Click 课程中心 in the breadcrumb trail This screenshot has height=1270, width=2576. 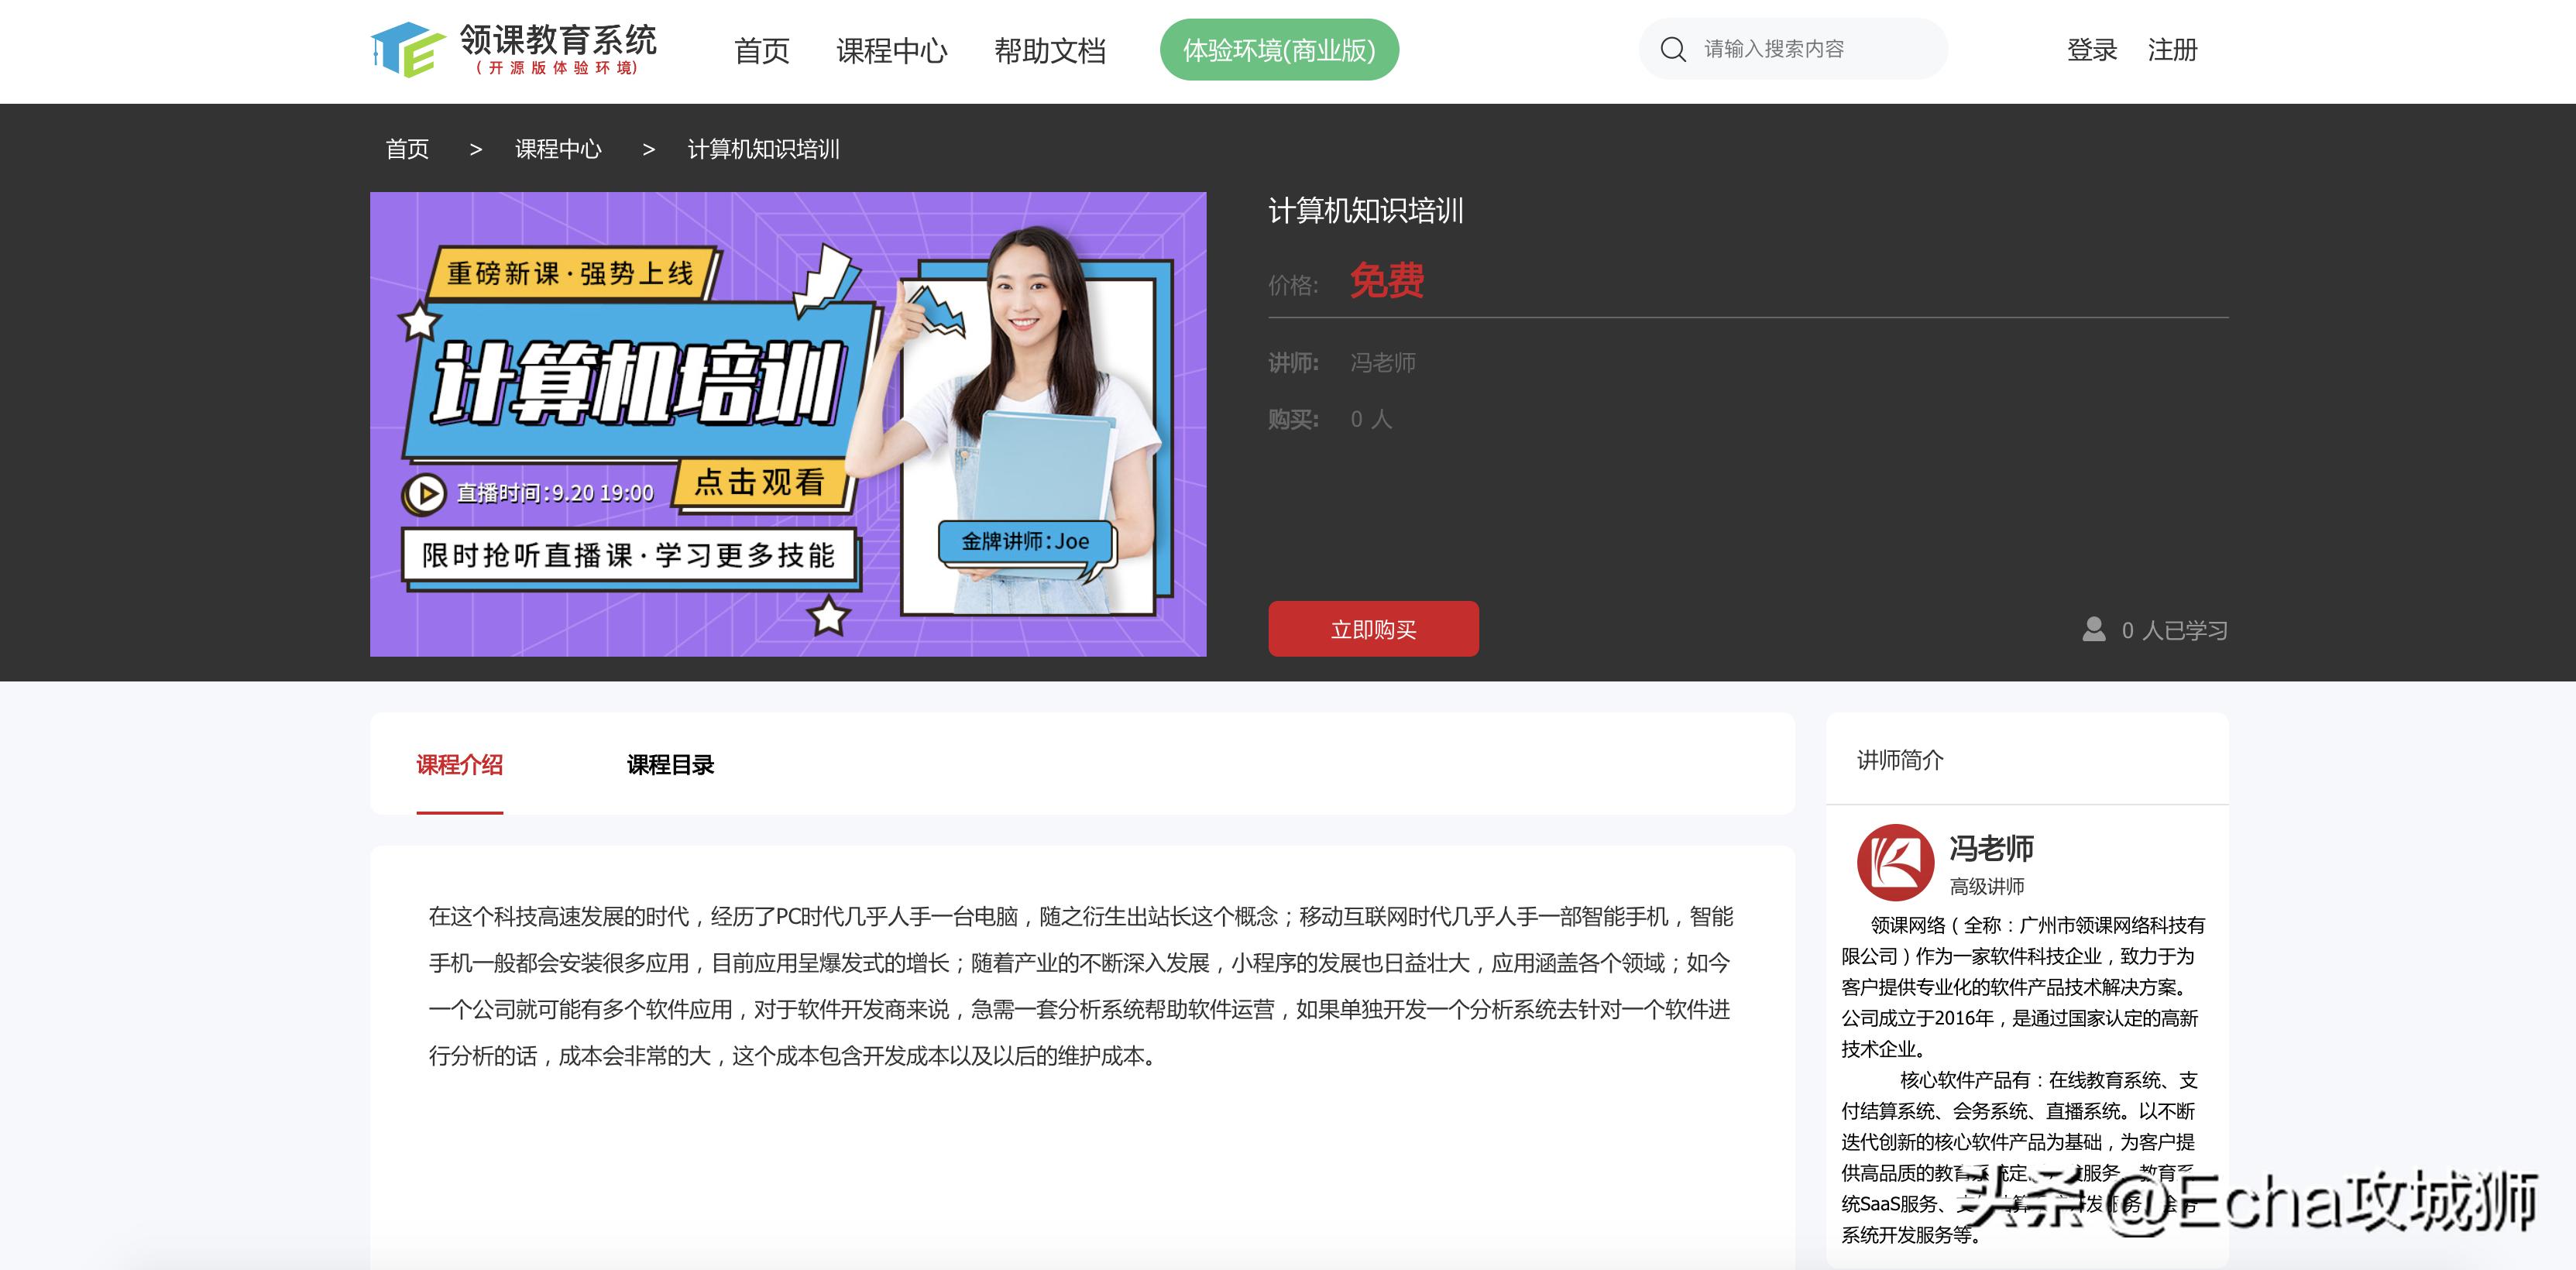point(557,148)
